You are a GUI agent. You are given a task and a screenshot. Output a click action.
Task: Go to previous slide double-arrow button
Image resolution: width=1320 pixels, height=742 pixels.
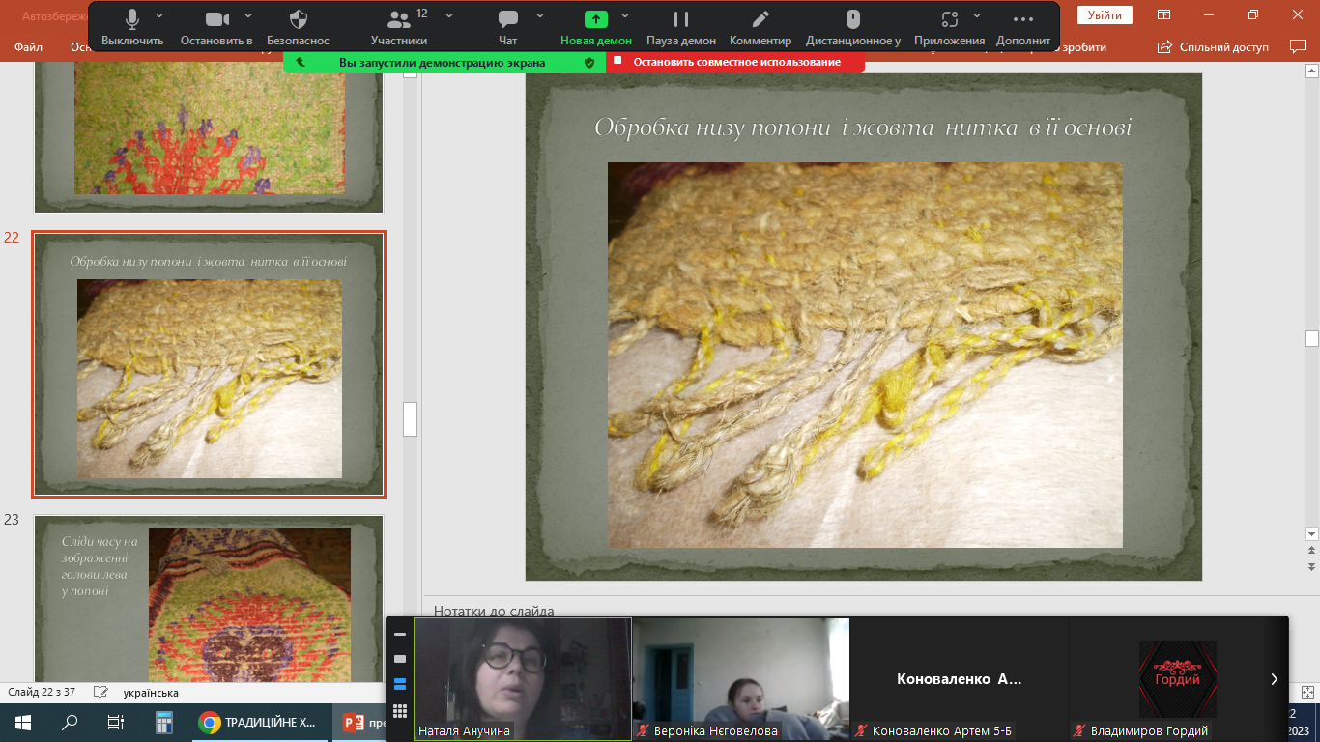[1311, 551]
